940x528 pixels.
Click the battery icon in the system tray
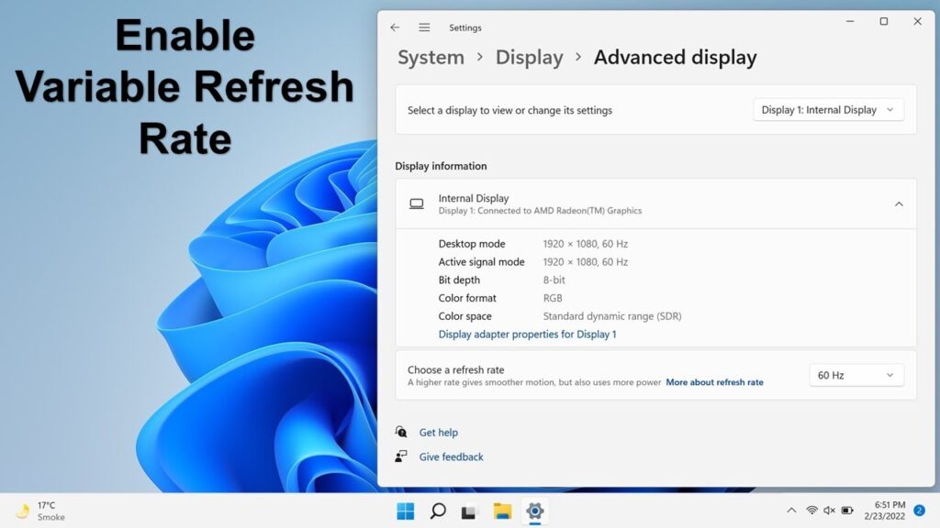click(x=847, y=511)
